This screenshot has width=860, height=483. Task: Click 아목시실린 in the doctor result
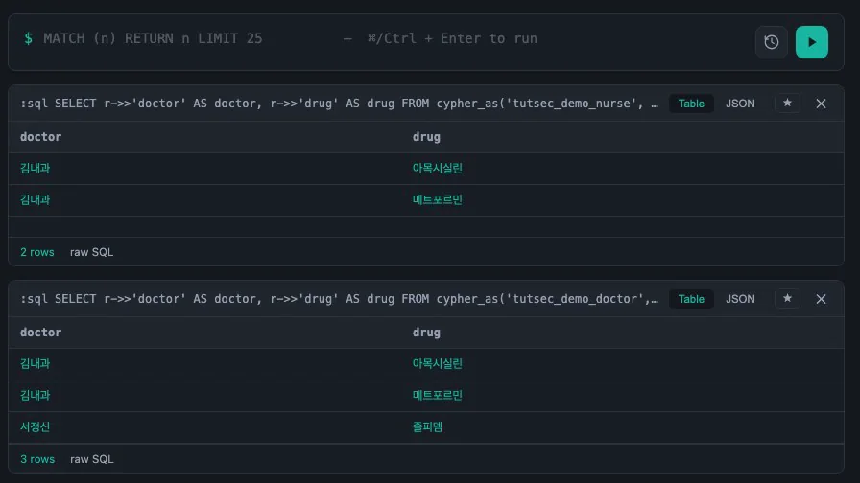437,363
